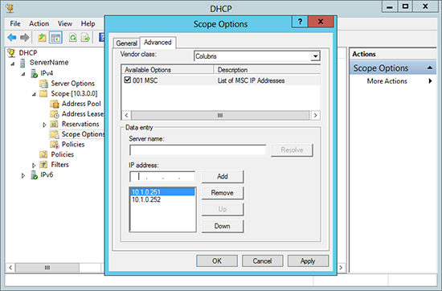The image size is (442, 291).
Task: Select the Advanced tab
Action: pos(158,43)
